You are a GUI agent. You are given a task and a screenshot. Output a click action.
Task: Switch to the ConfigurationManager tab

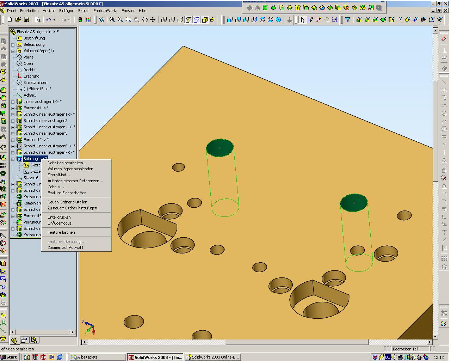34,340
